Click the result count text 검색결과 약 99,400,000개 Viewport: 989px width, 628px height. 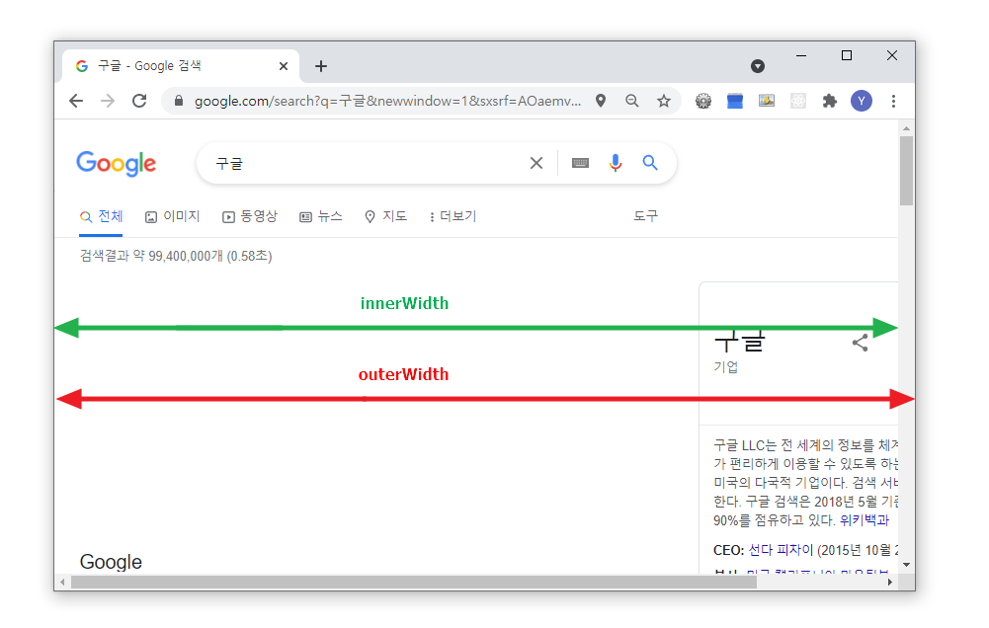151,256
